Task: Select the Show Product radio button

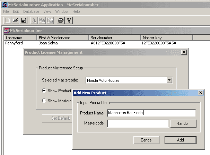Action: click(x=44, y=91)
